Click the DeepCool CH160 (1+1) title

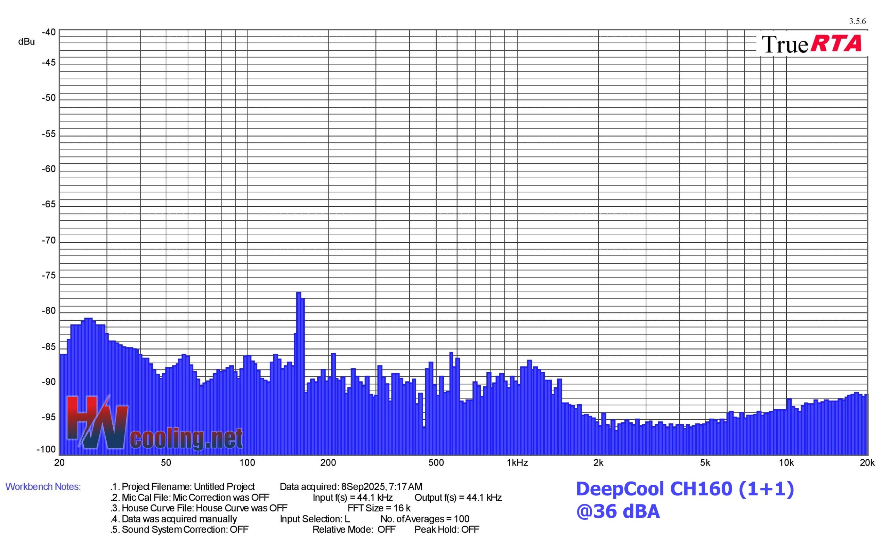(x=685, y=489)
